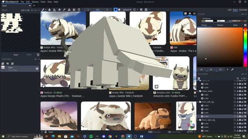Collapse the Outliner panel
The height and width of the screenshot is (139, 248).
[x=246, y=74]
